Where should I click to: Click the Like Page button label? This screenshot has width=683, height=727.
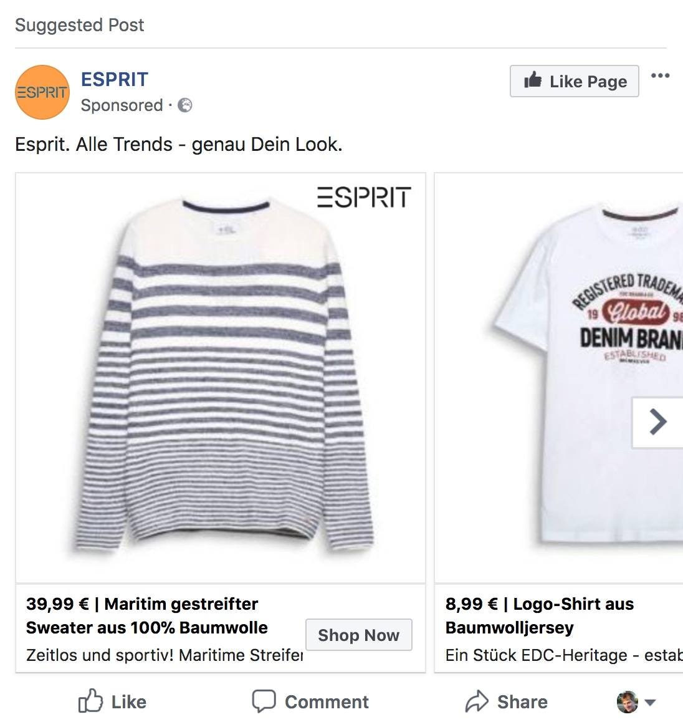pyautogui.click(x=588, y=81)
